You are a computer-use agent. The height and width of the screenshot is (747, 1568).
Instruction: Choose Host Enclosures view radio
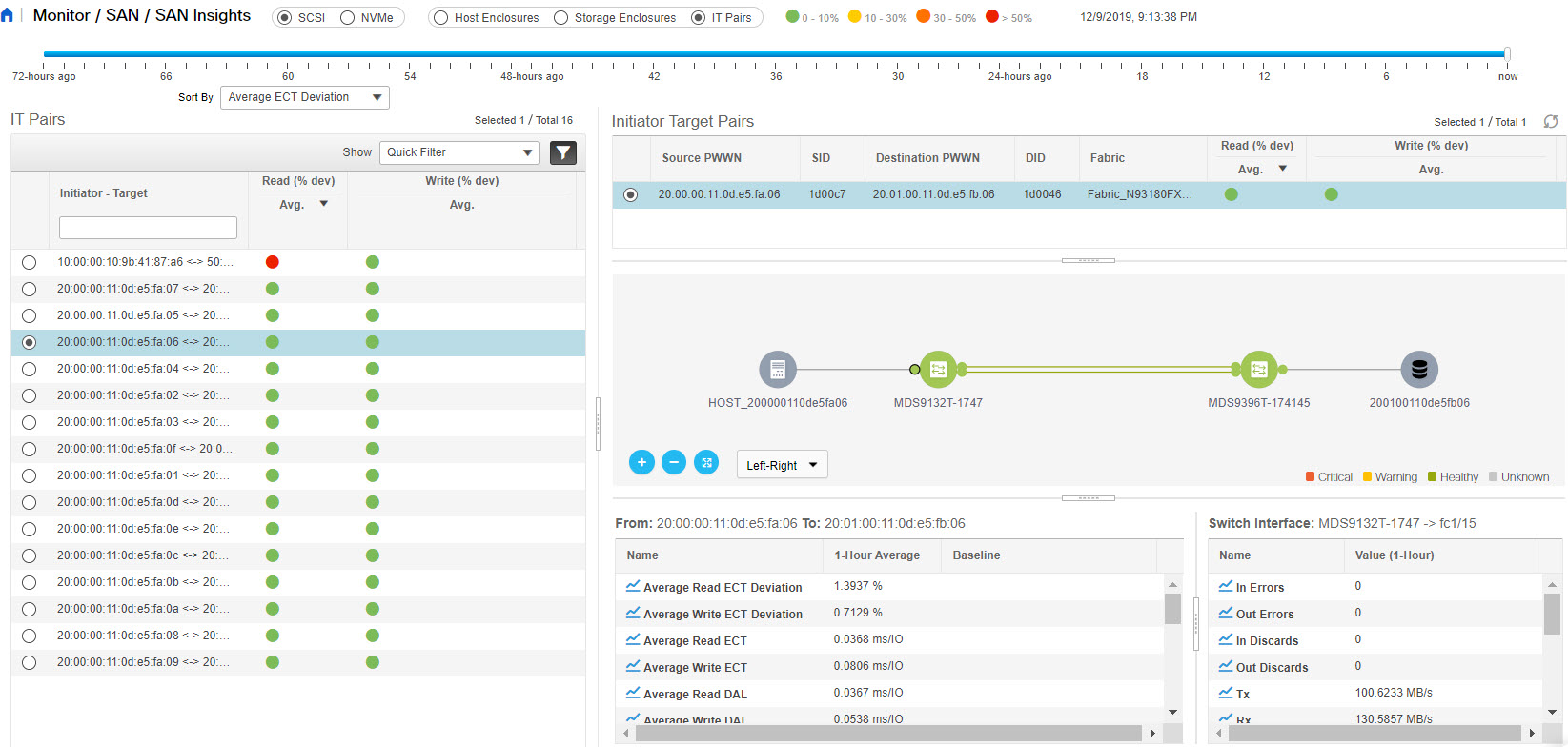pyautogui.click(x=440, y=18)
